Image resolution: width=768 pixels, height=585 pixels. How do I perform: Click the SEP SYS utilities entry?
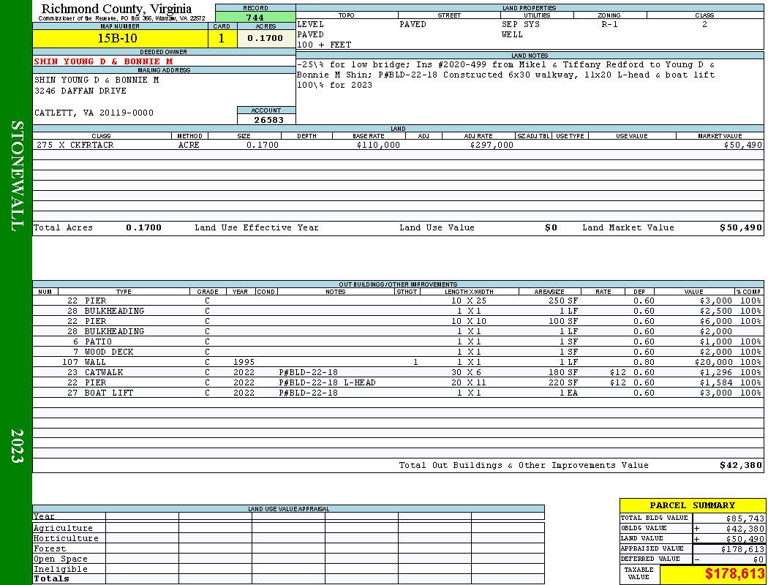521,24
